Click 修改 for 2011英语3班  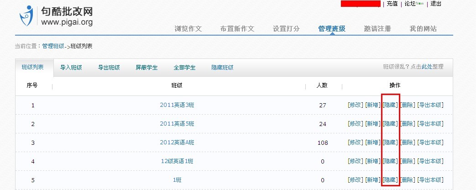point(356,105)
